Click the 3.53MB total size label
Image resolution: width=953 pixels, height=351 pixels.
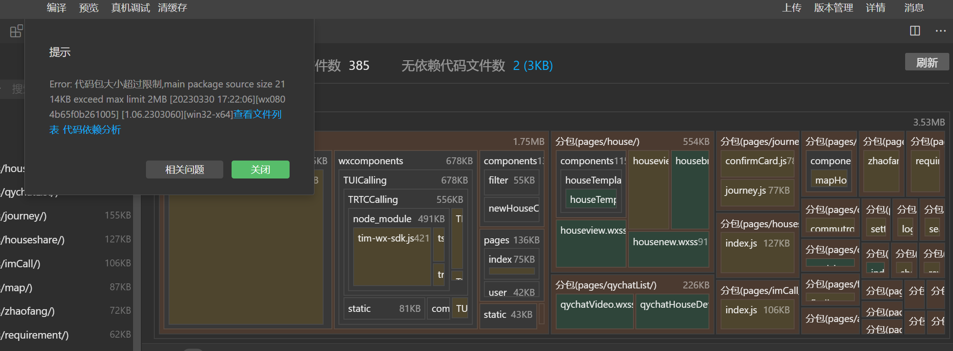click(929, 122)
